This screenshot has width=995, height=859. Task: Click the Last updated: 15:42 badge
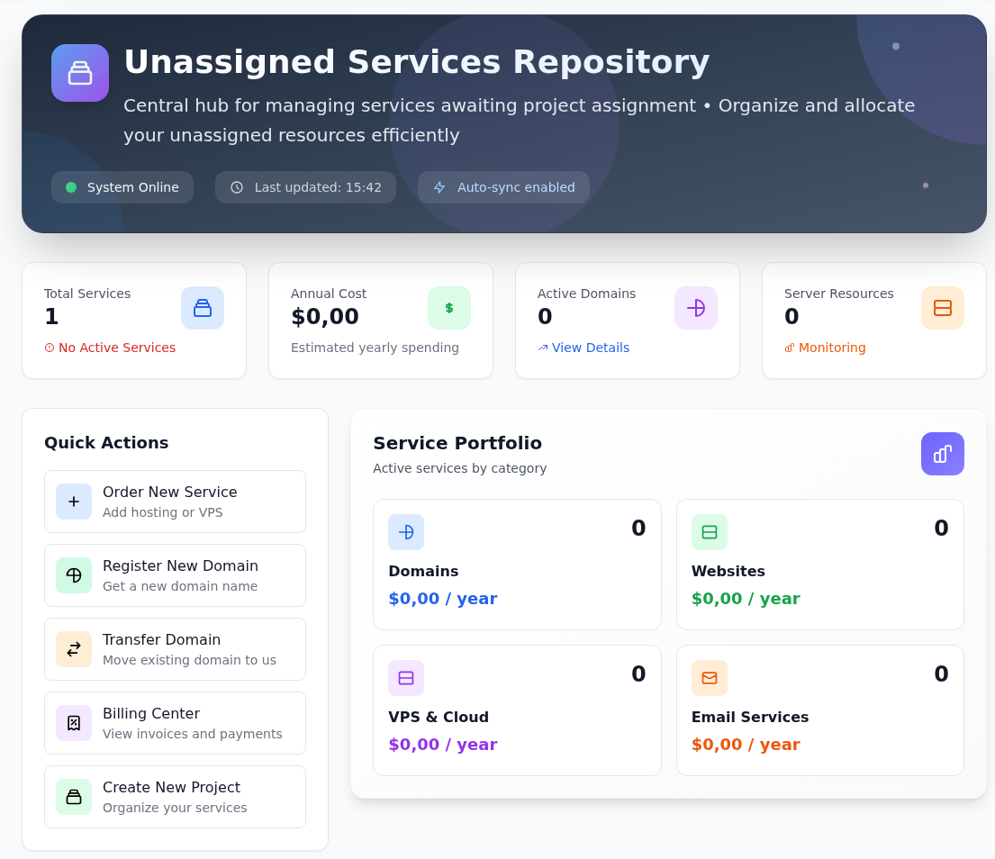point(306,187)
